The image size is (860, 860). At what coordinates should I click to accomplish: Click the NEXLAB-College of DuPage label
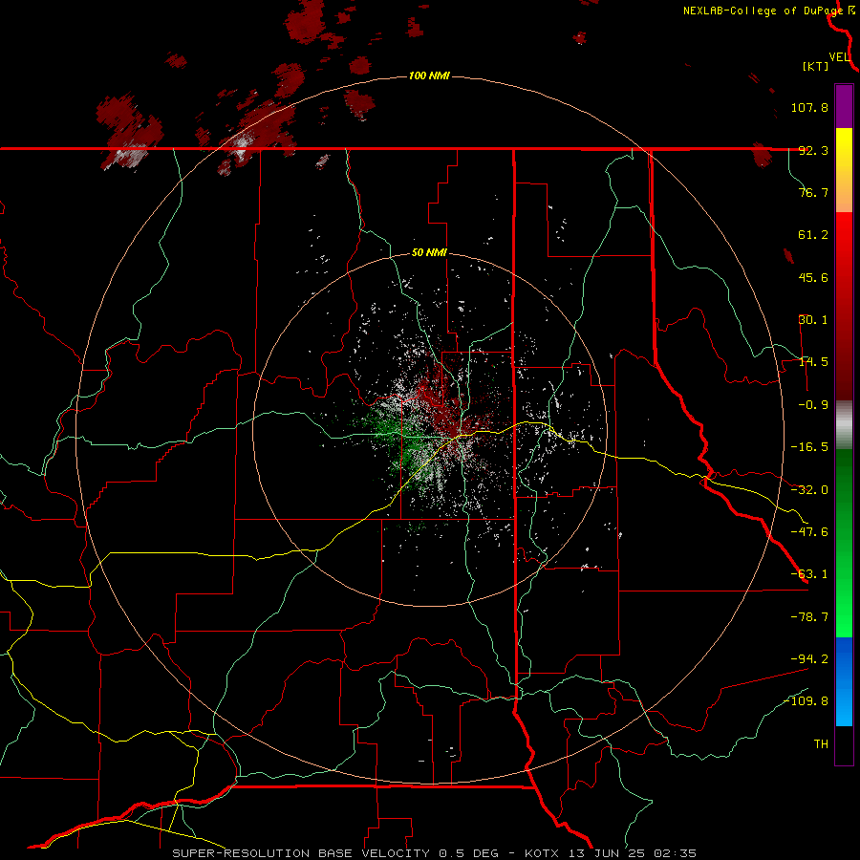tap(763, 11)
